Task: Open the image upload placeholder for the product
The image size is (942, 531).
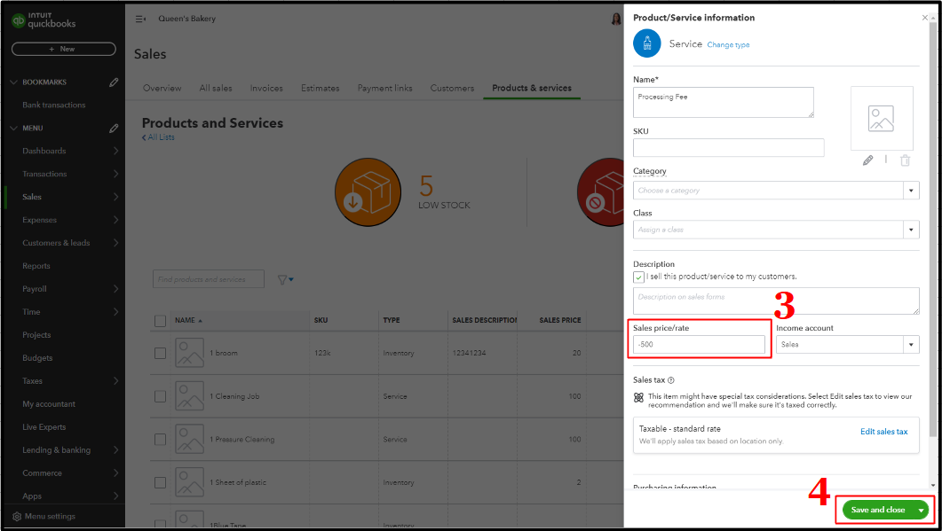Action: coord(882,118)
